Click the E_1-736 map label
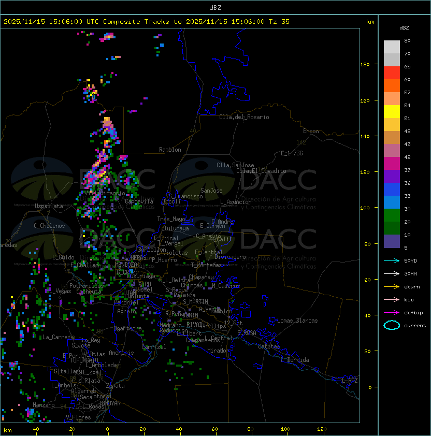The image size is (431, 436). (x=292, y=153)
